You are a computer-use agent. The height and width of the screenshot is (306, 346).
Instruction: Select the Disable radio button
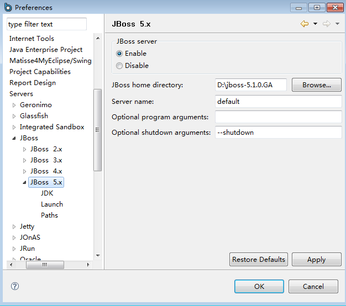(119, 66)
